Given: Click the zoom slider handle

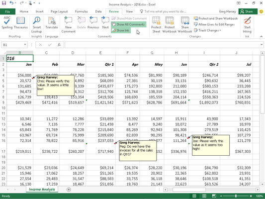Looking at the screenshot, I should 236,196.
